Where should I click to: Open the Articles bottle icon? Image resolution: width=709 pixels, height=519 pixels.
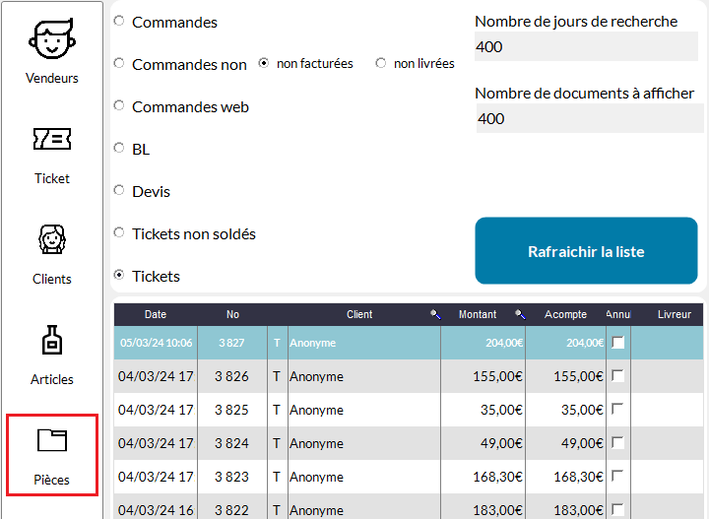(52, 342)
